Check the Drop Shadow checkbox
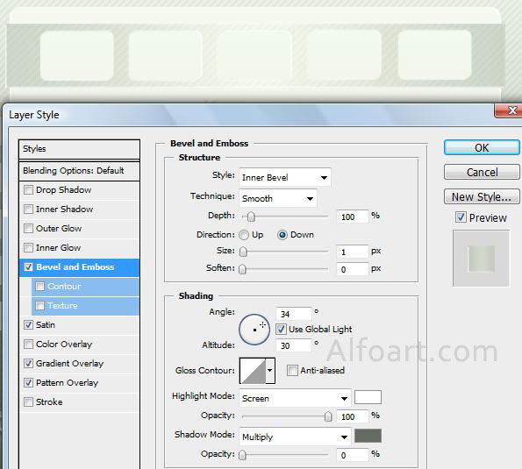Viewport: 522px width, 469px height. click(x=29, y=190)
